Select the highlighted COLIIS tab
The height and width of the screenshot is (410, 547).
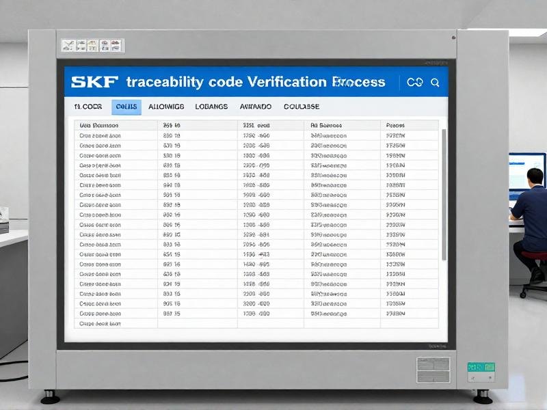(126, 107)
